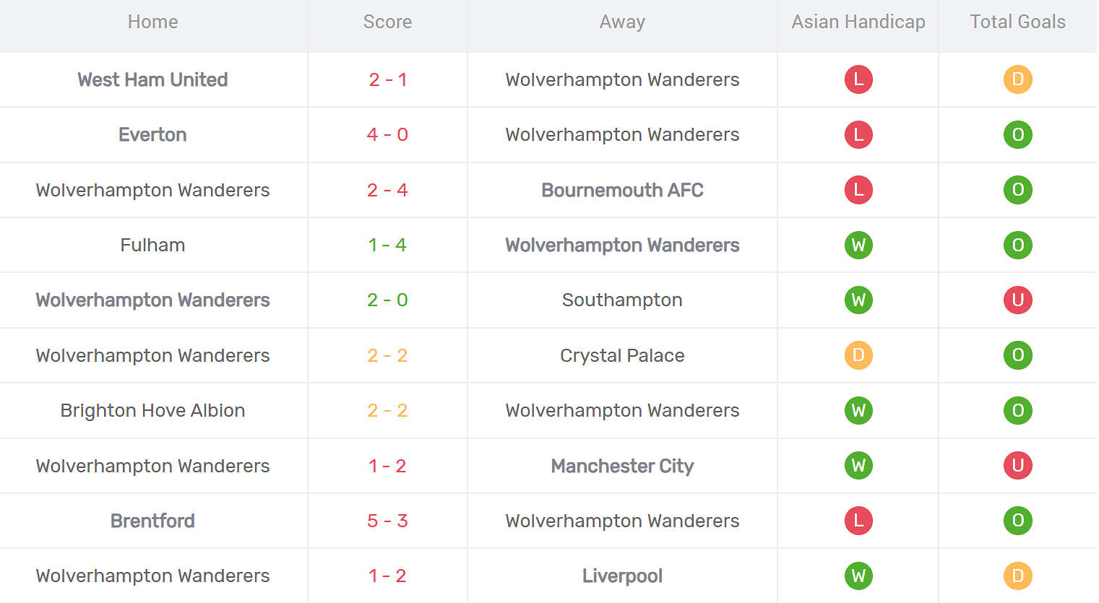1099x603 pixels.
Task: Click the red U total goals badge in Manchester City row
Action: [x=1017, y=466]
